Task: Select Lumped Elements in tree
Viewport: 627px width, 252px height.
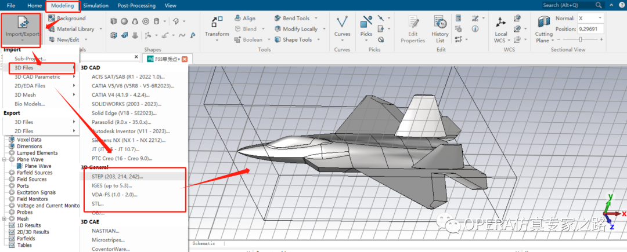Action: click(x=37, y=153)
